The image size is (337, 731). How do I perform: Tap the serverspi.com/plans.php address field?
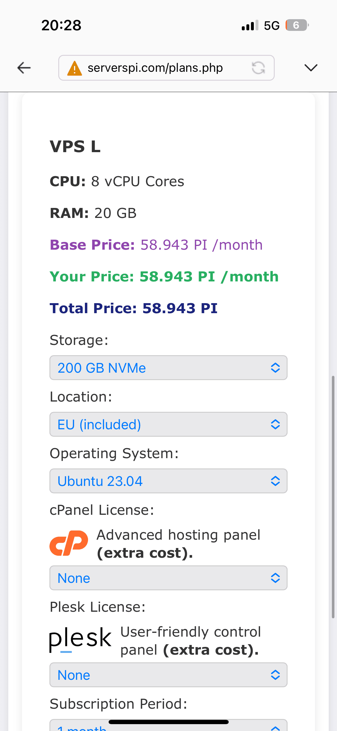[x=166, y=68]
